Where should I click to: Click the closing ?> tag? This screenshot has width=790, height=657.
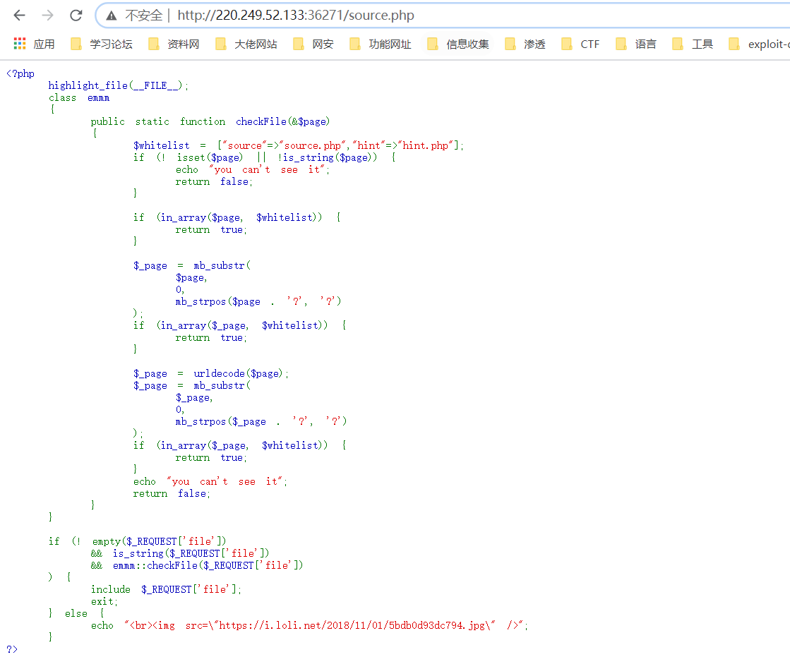[x=12, y=649]
